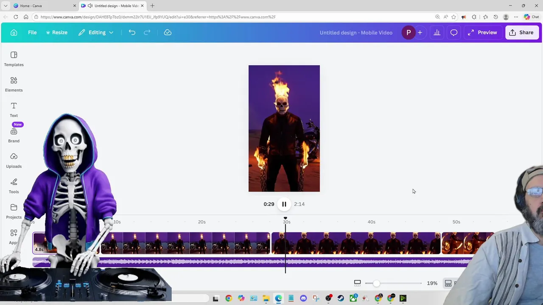Image resolution: width=543 pixels, height=305 pixels.
Task: Add collaborators with plus button
Action: click(420, 33)
